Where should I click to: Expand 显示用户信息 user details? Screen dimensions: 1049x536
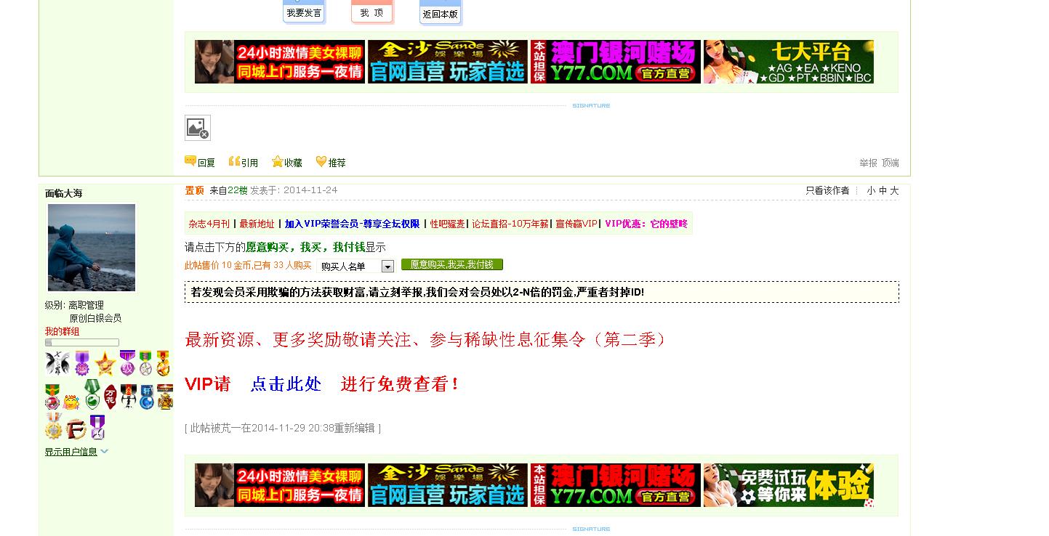click(71, 451)
